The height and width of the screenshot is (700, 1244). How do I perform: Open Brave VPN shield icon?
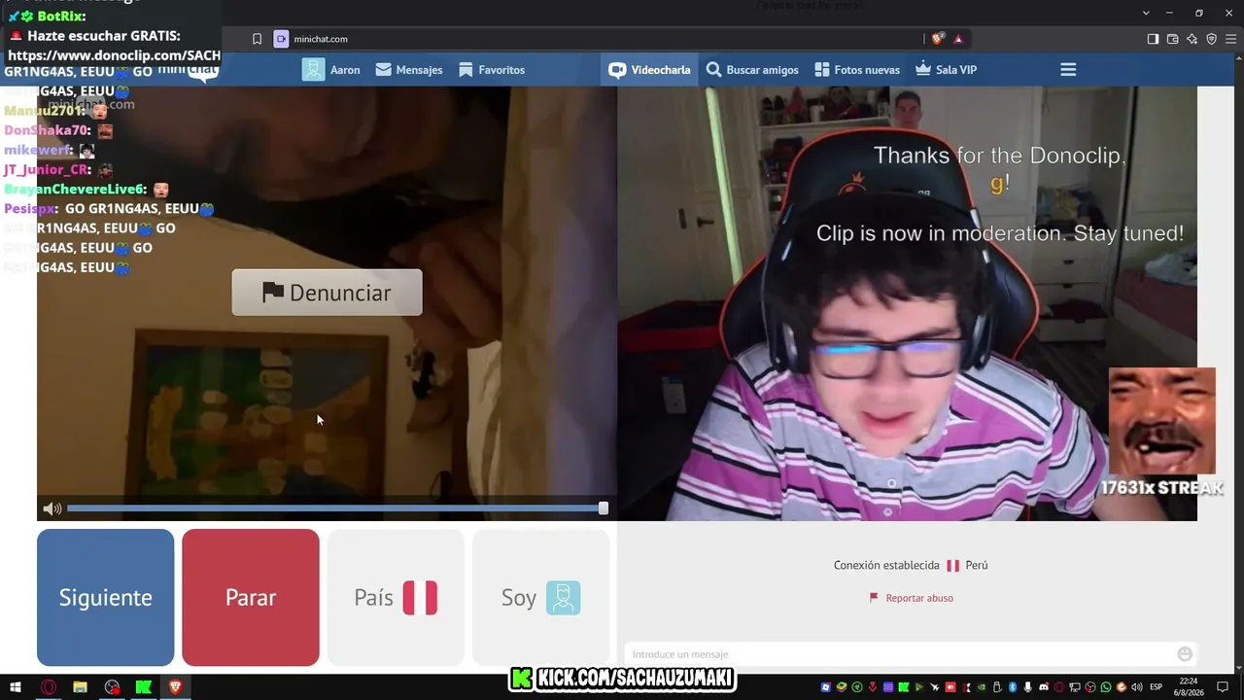click(x=1212, y=39)
